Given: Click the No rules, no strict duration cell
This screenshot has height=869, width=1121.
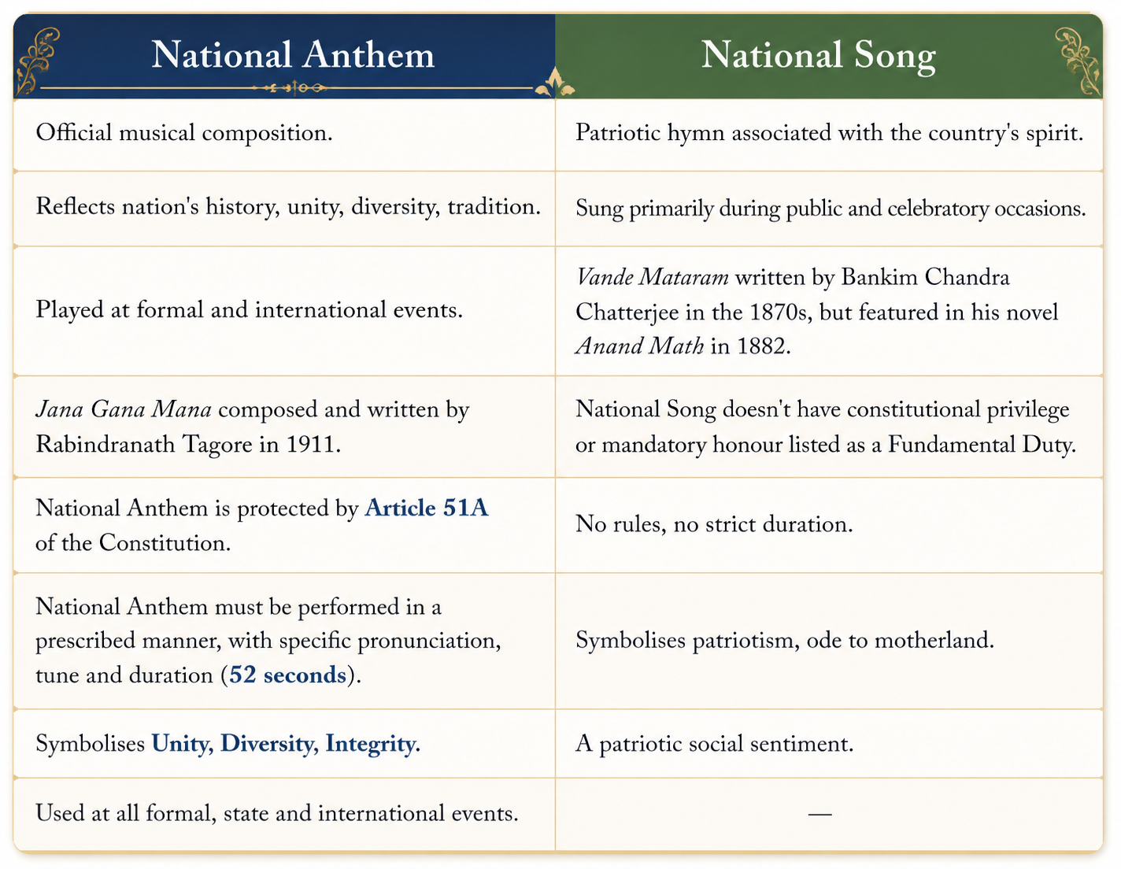Looking at the screenshot, I should pyautogui.click(x=829, y=525).
